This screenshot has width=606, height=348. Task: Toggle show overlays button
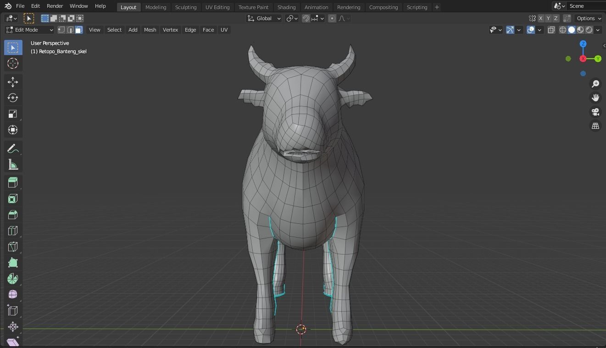pyautogui.click(x=531, y=30)
